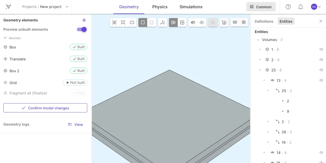Toggle visibility of surface 13
Viewport: 326px width, 163px height.
coord(321,80)
